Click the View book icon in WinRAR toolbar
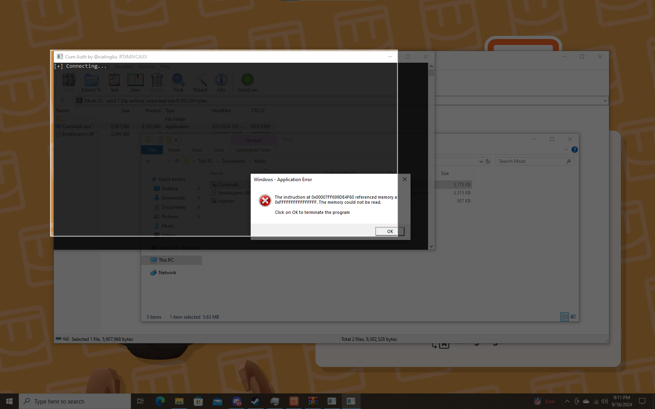 (x=135, y=83)
